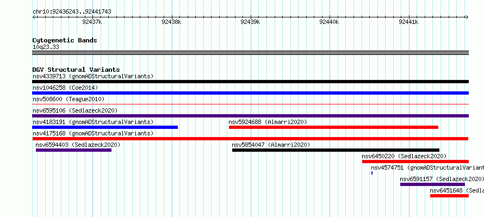Select the nsv4339713 (gnomADStructuralVariants) label
The height and width of the screenshot is (217, 484).
coord(93,76)
